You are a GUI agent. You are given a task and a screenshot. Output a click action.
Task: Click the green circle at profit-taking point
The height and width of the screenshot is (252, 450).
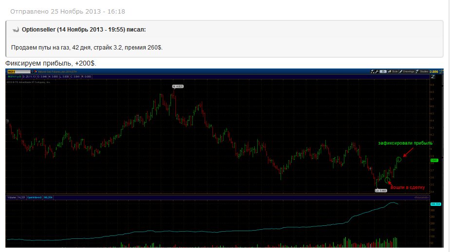[x=399, y=159]
